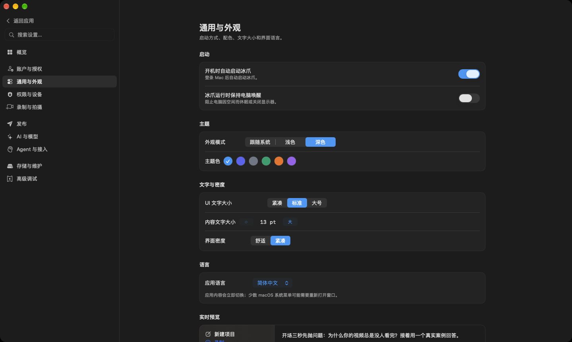Viewport: 572px width, 342px height.
Task: Increase content text size with 大 button
Action: (x=290, y=222)
